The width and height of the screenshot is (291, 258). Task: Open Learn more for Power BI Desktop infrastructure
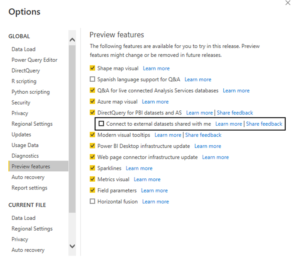pos(208,146)
